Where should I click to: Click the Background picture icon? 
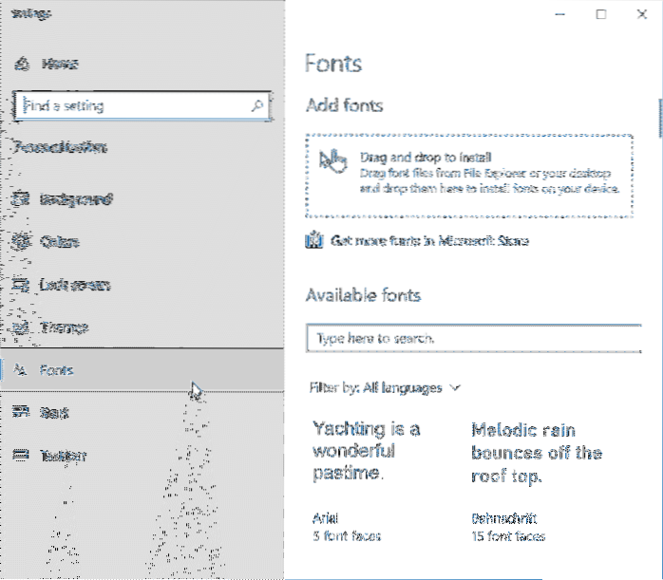21,199
